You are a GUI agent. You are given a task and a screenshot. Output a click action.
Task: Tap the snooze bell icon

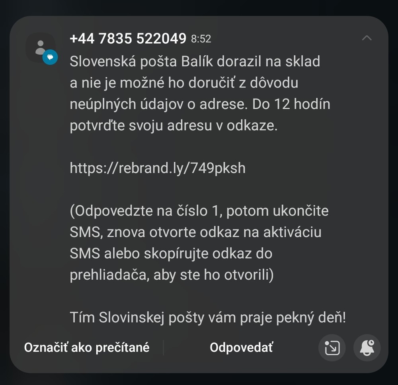click(367, 348)
